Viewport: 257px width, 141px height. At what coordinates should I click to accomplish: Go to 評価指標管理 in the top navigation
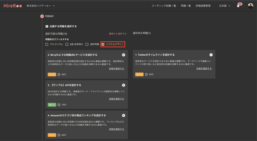tap(203, 6)
